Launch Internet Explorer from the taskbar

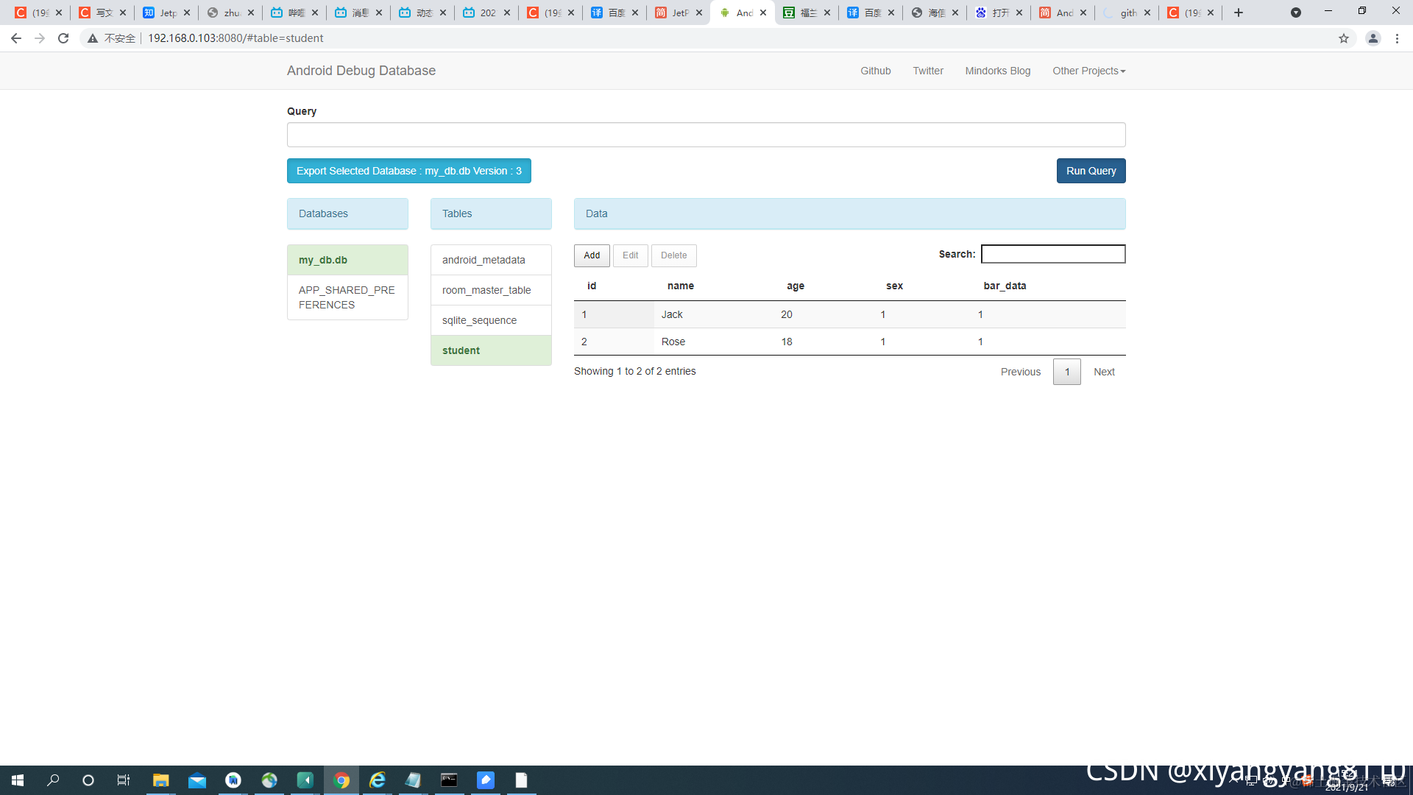coord(378,780)
